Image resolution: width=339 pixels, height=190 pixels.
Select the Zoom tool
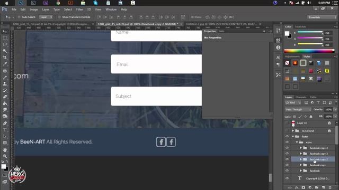[x=5, y=156]
